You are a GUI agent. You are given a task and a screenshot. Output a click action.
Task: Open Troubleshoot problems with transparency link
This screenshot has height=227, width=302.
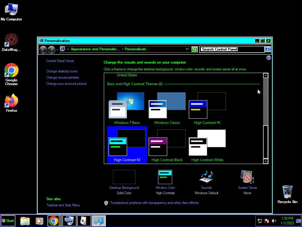click(154, 203)
